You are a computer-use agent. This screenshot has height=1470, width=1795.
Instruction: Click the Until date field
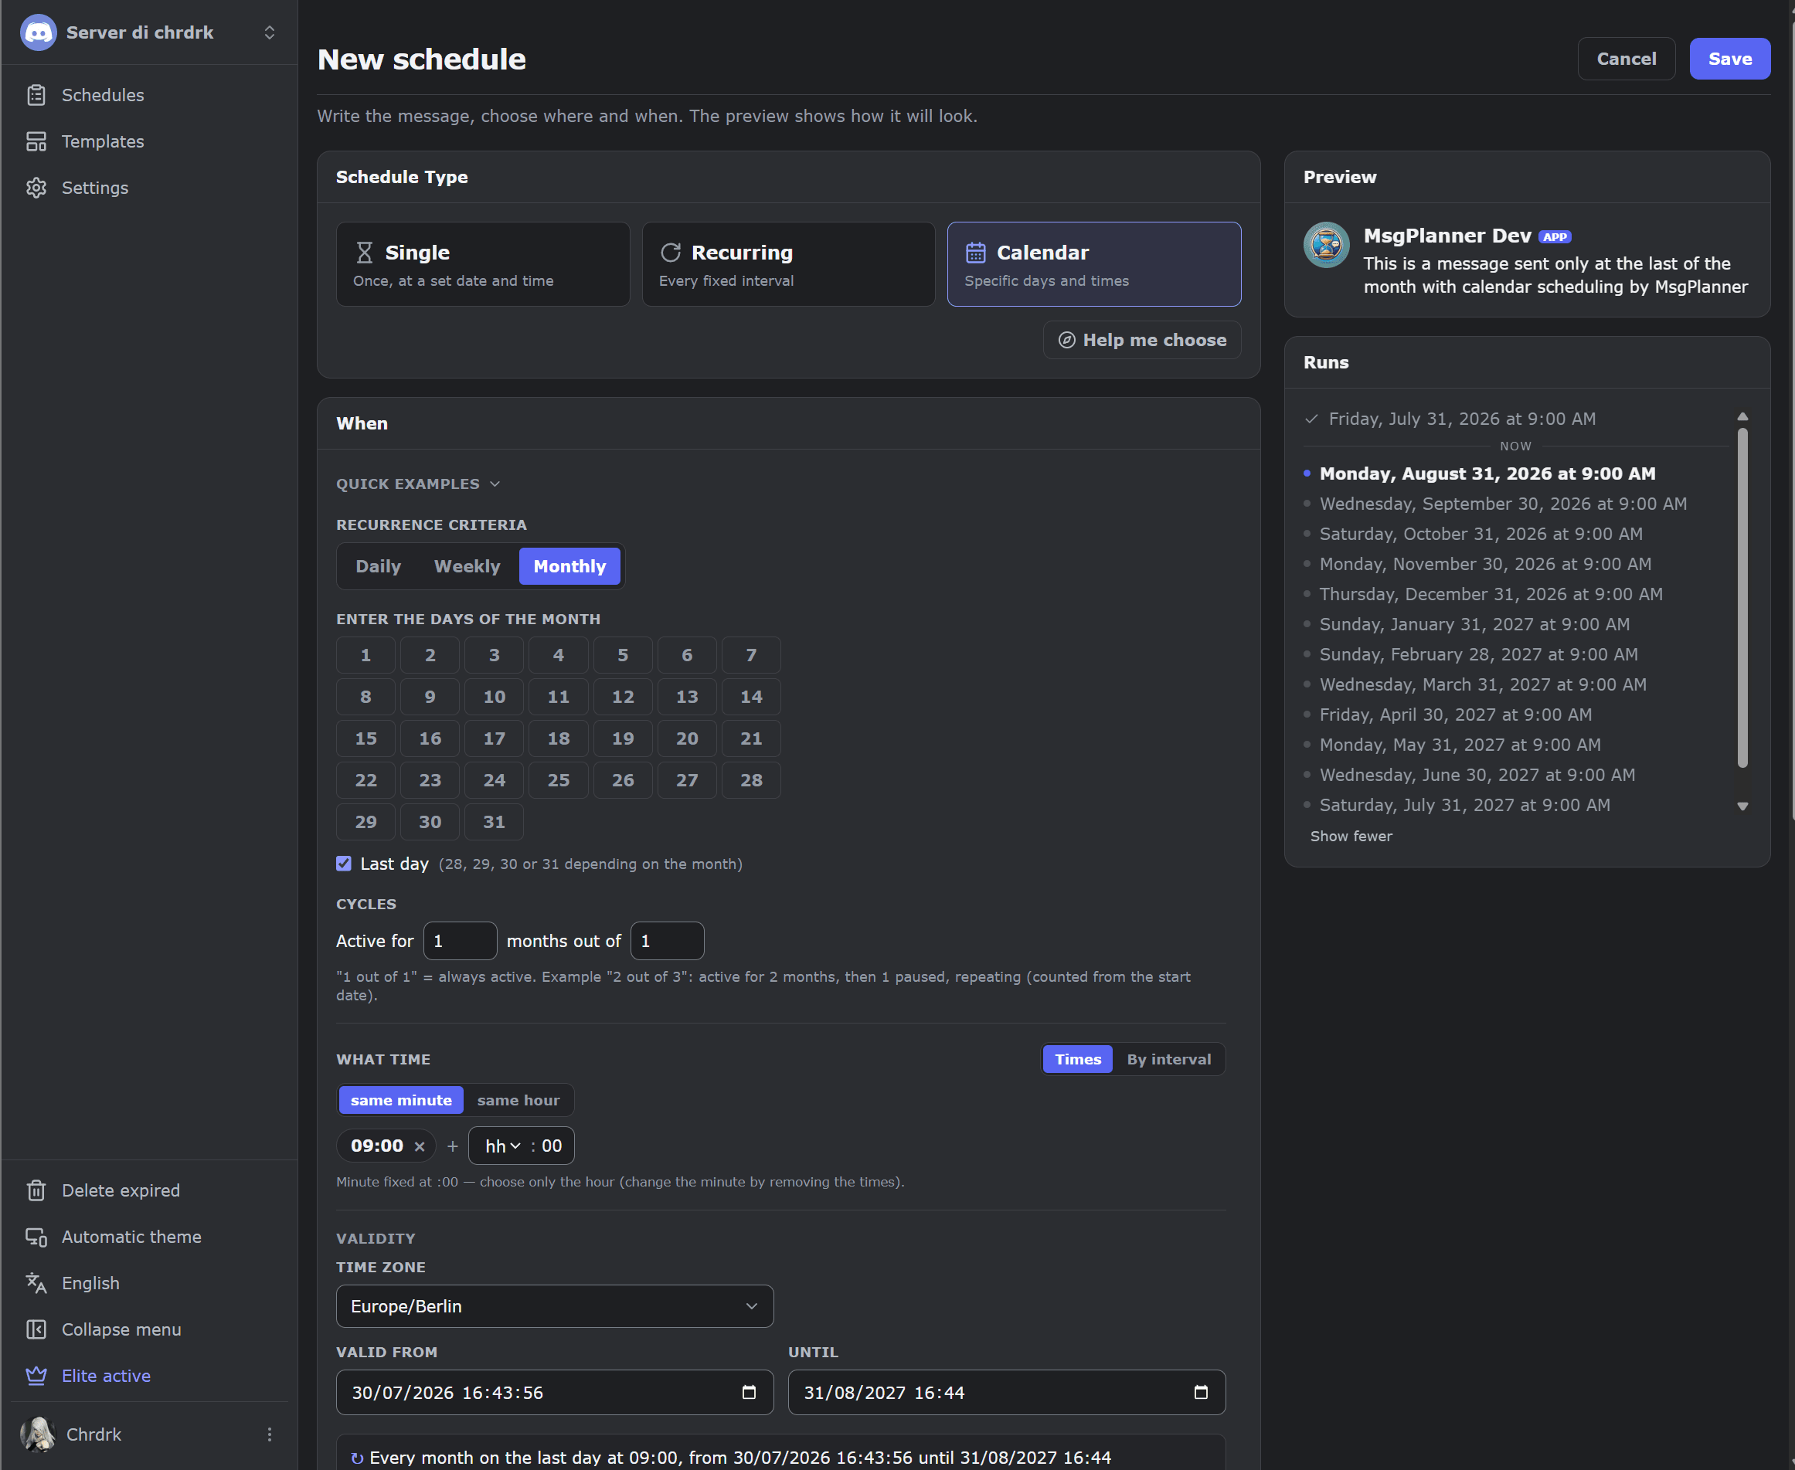click(x=1006, y=1393)
